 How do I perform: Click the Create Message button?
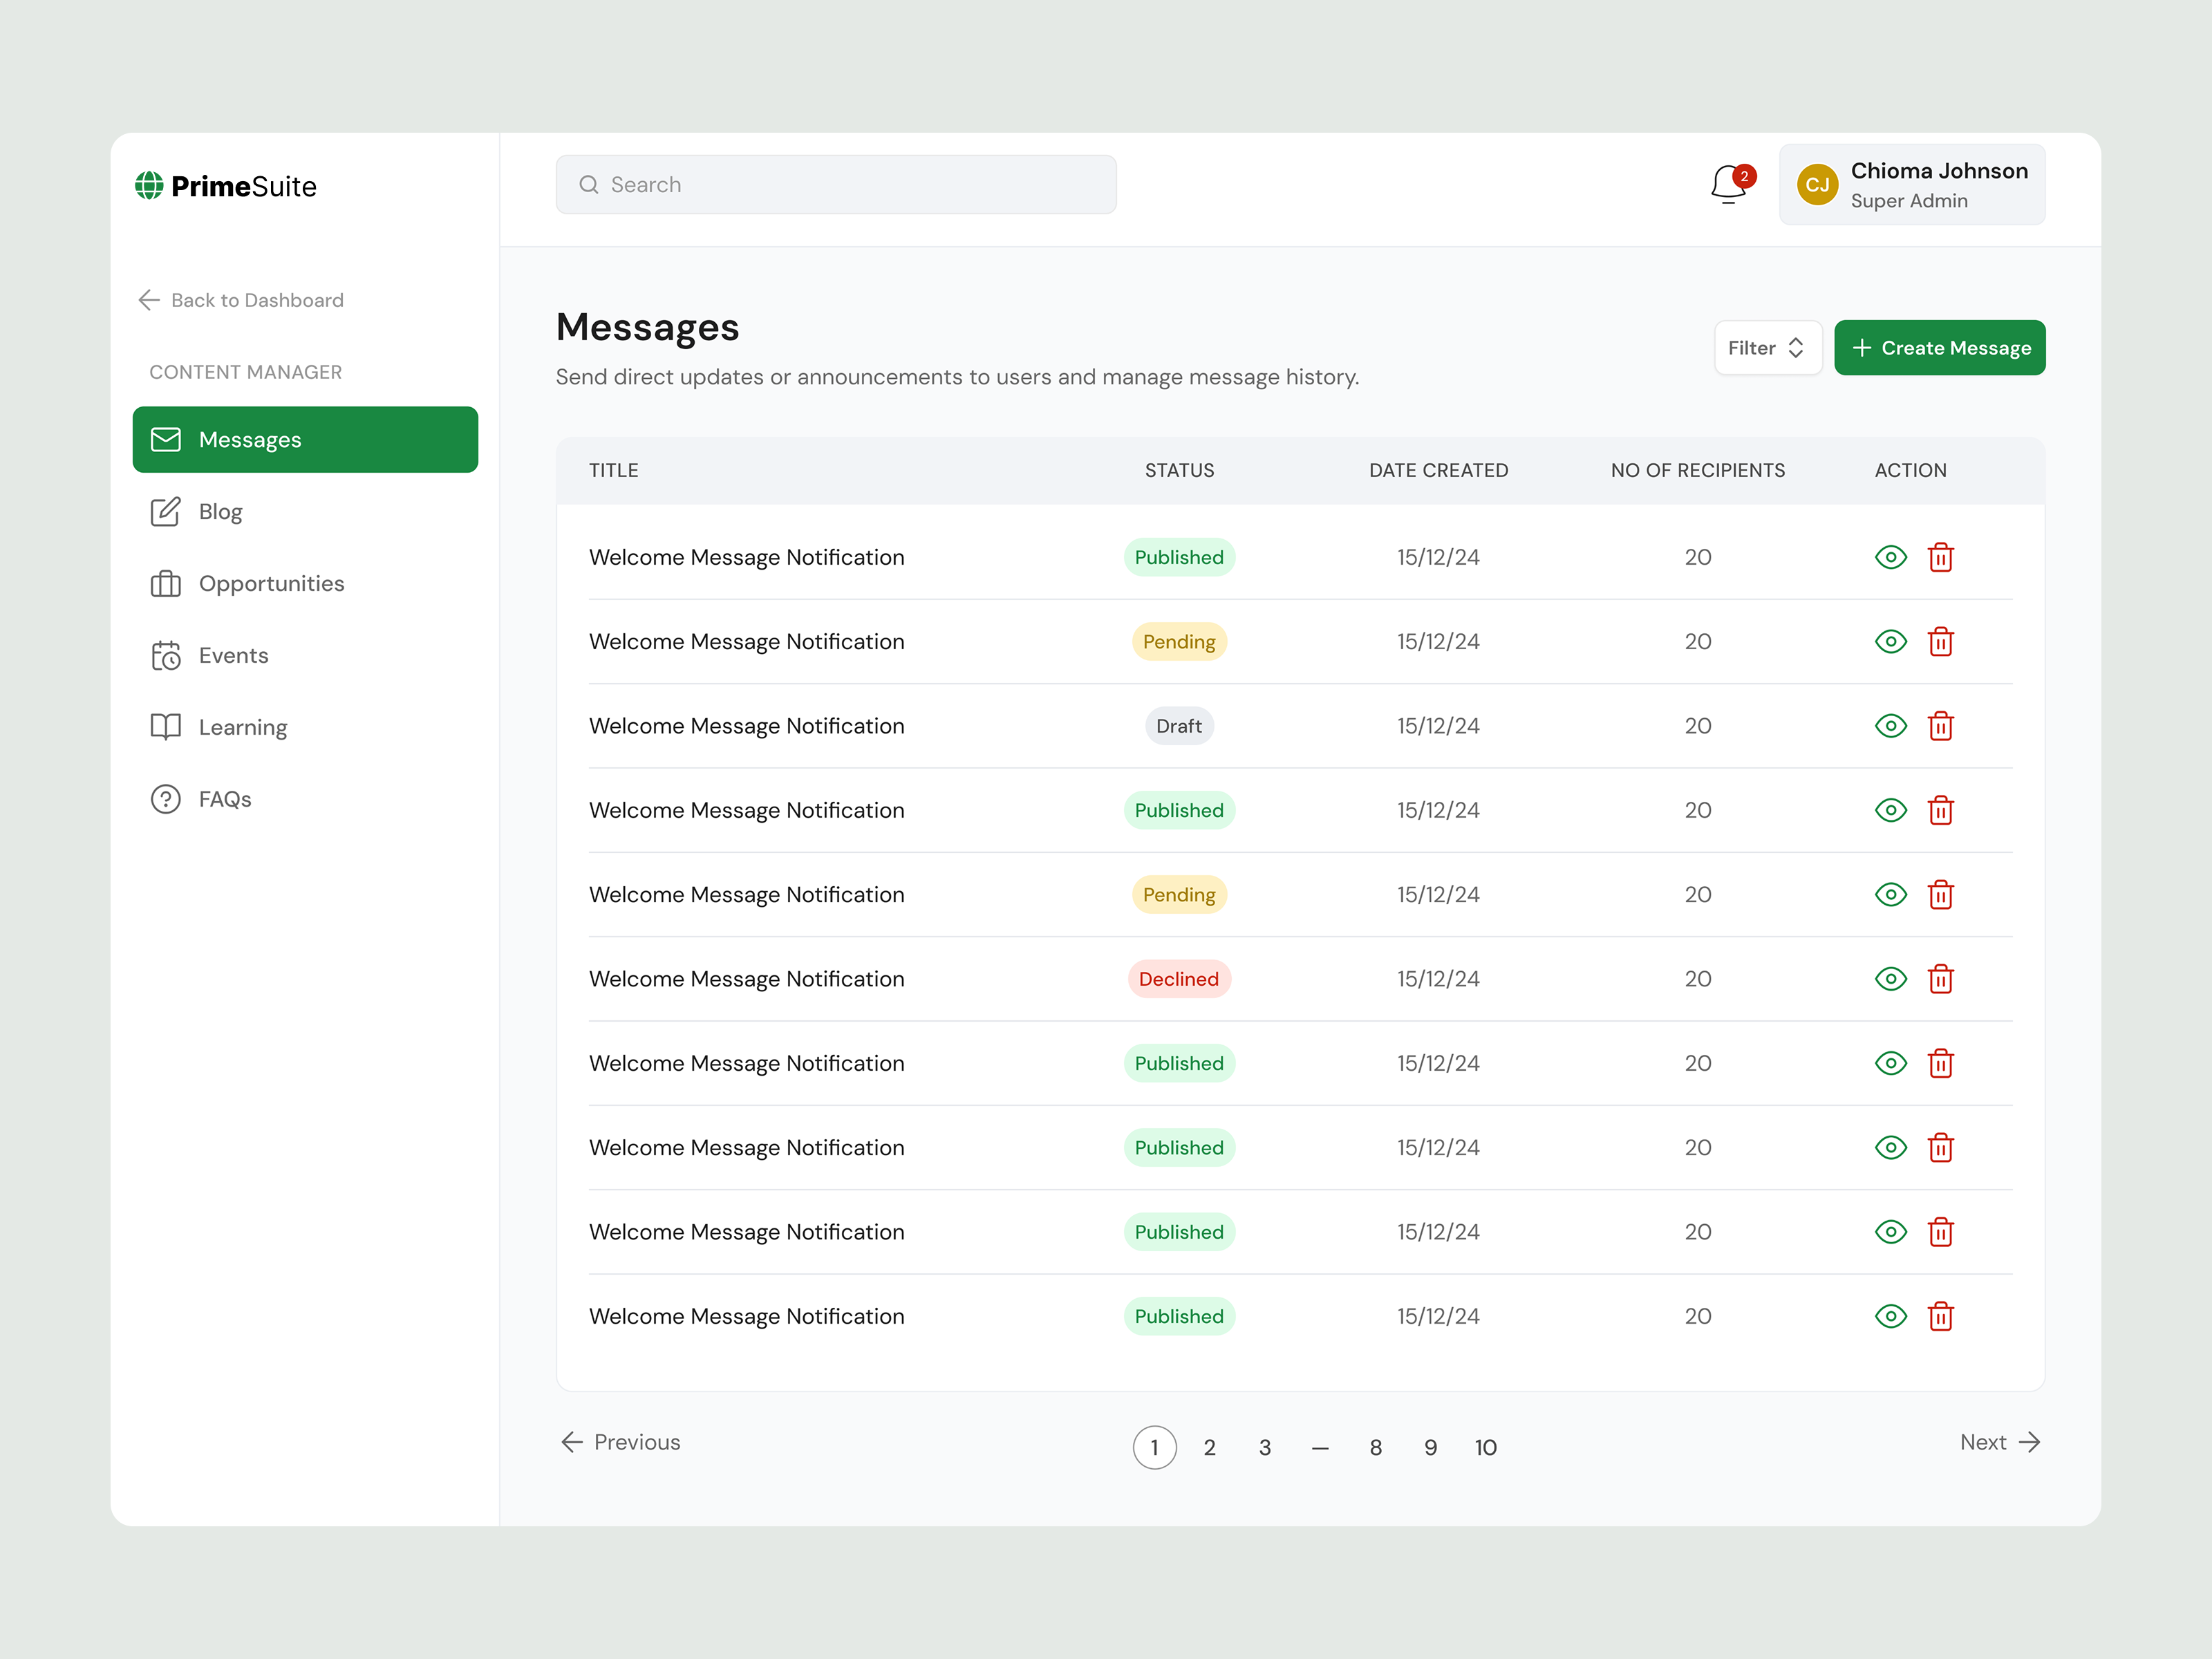click(x=1939, y=347)
